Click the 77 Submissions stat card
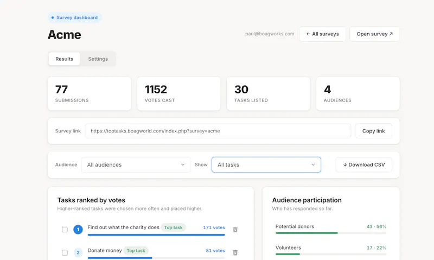 tap(90, 93)
